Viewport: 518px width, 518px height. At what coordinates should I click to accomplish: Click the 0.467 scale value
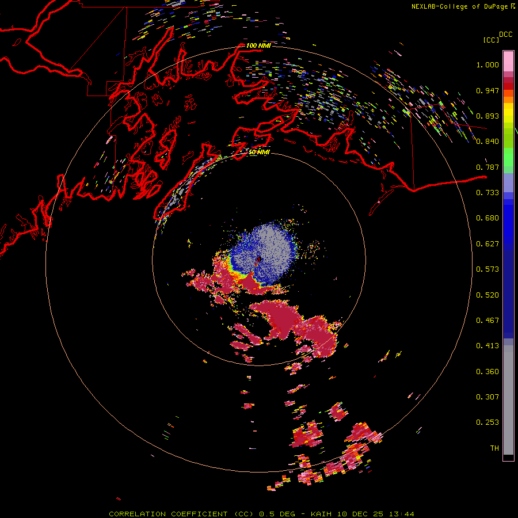tap(487, 321)
